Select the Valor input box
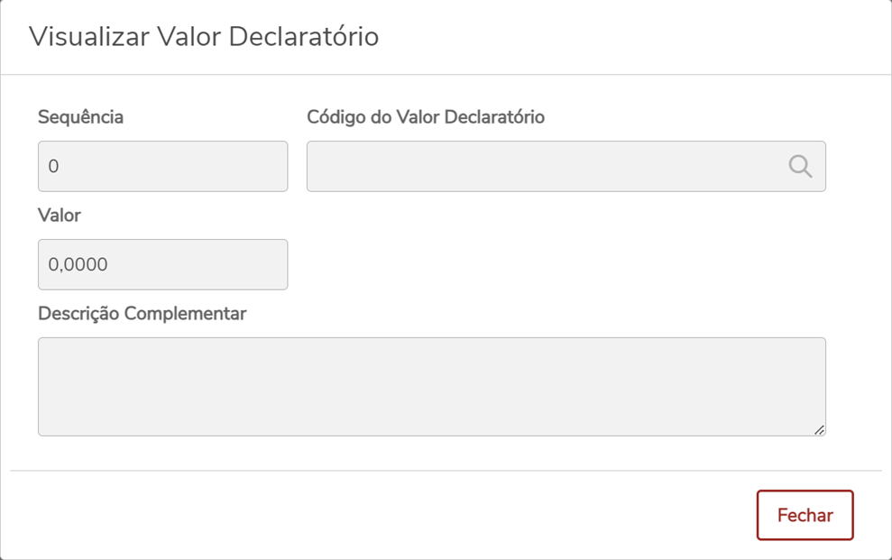This screenshot has height=560, width=892. point(162,264)
